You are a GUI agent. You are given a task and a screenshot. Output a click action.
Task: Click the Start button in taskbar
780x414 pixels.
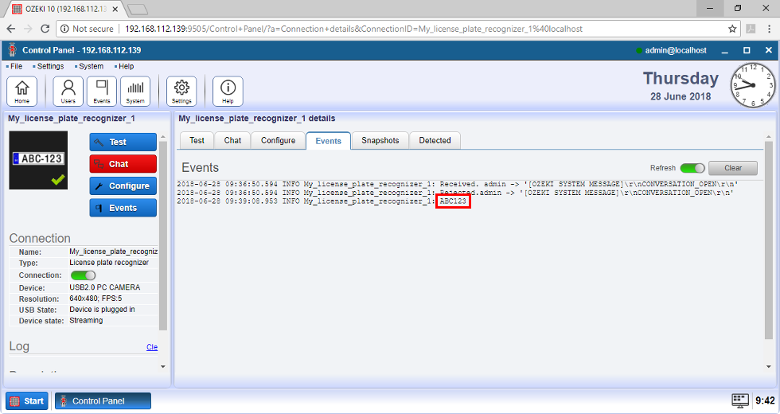point(27,400)
